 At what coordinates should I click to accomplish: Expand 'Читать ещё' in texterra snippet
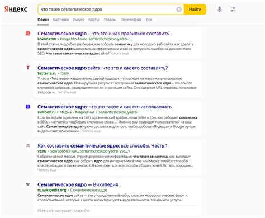pos(67,92)
